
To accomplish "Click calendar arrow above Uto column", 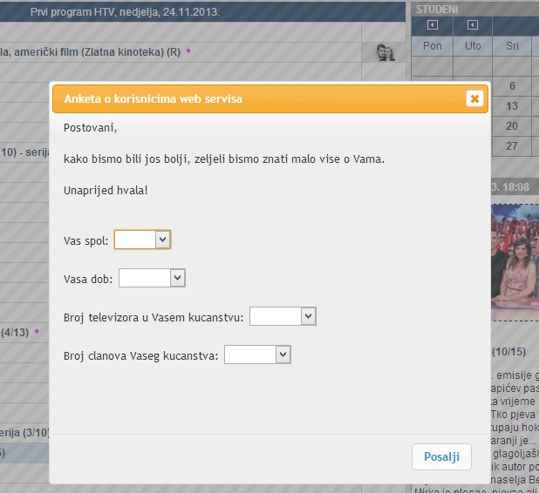I will coord(472,25).
